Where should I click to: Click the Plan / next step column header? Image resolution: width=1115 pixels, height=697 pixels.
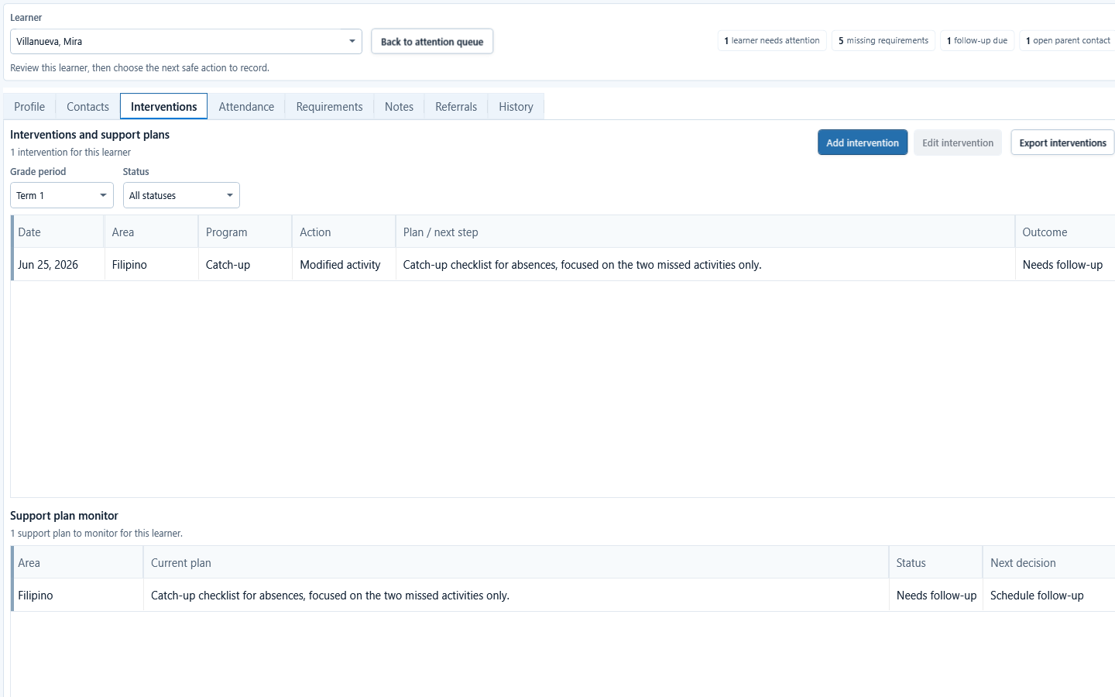pos(705,232)
